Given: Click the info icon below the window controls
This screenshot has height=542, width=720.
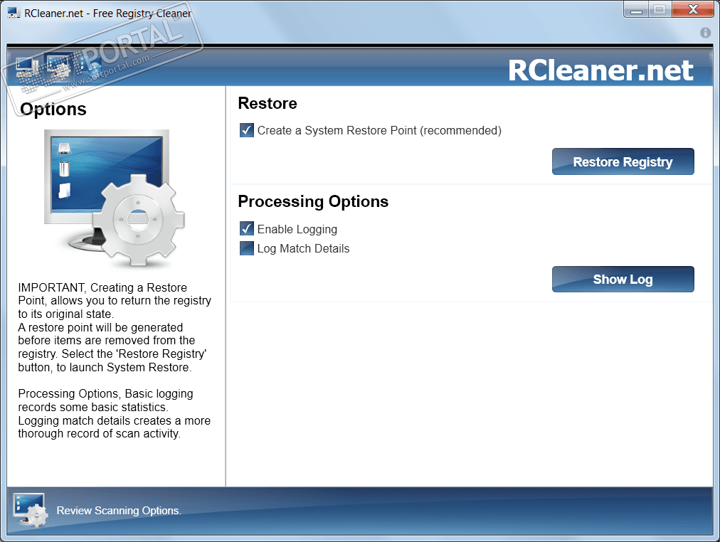Looking at the screenshot, I should point(705,33).
